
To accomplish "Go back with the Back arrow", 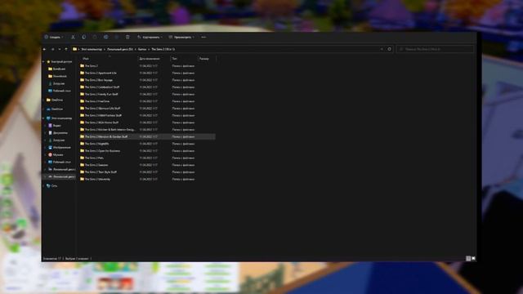I will (45, 49).
